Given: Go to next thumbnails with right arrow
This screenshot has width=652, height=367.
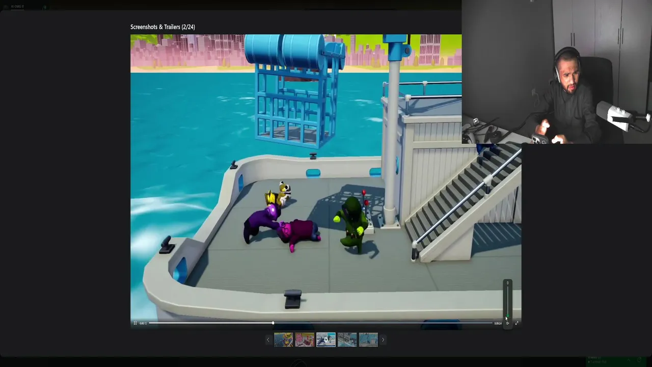Looking at the screenshot, I should coord(383,340).
